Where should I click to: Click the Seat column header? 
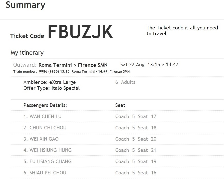[120, 105]
